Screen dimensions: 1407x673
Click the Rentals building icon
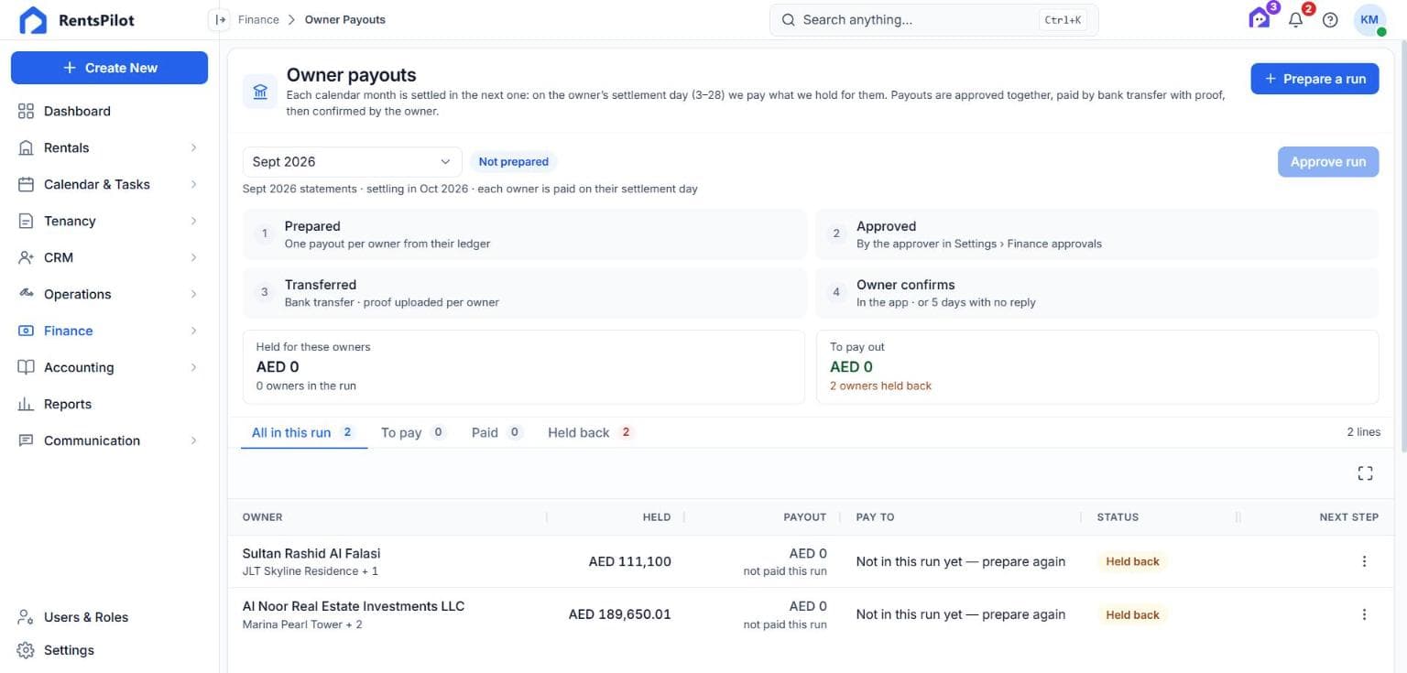26,147
